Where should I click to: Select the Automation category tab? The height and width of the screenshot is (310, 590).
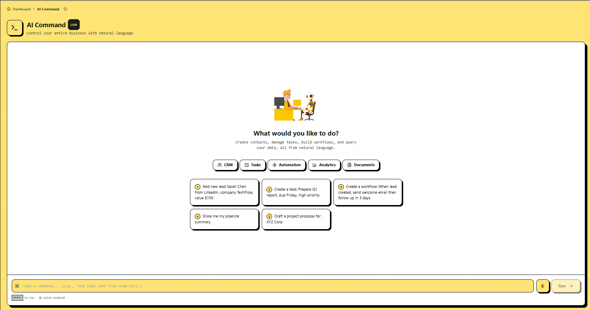pyautogui.click(x=287, y=165)
